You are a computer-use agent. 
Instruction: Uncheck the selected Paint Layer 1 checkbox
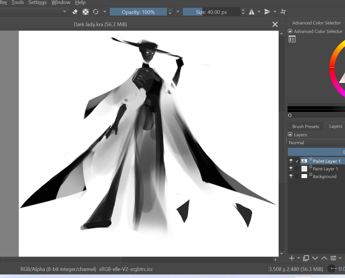297,161
